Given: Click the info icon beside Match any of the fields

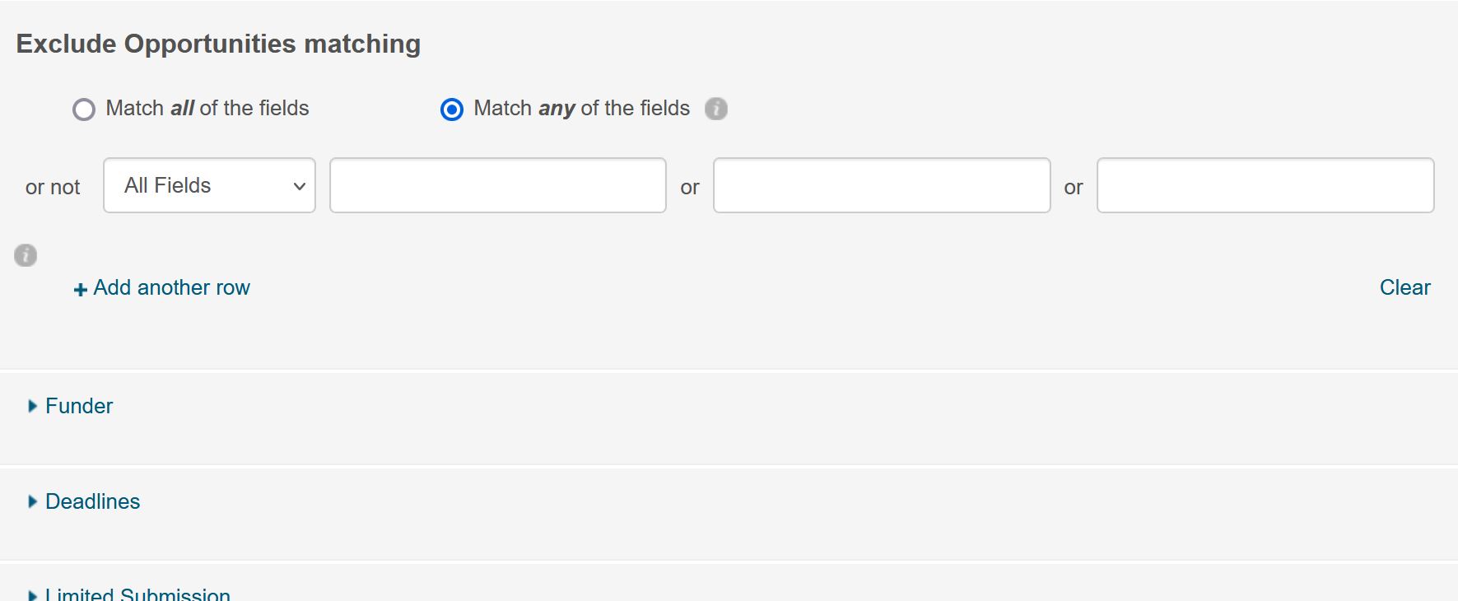Looking at the screenshot, I should pyautogui.click(x=716, y=109).
